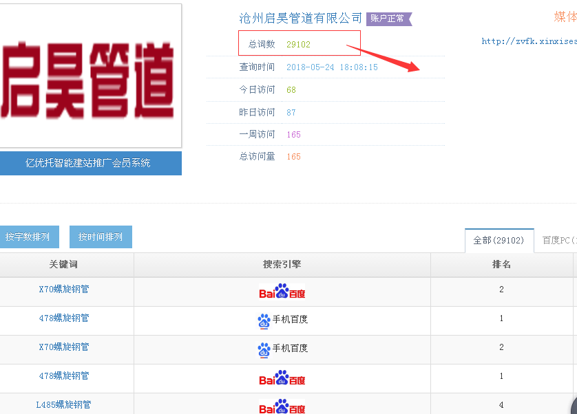Open the http://zvfk.xinxisea website link
This screenshot has width=577, height=414.
[528, 41]
